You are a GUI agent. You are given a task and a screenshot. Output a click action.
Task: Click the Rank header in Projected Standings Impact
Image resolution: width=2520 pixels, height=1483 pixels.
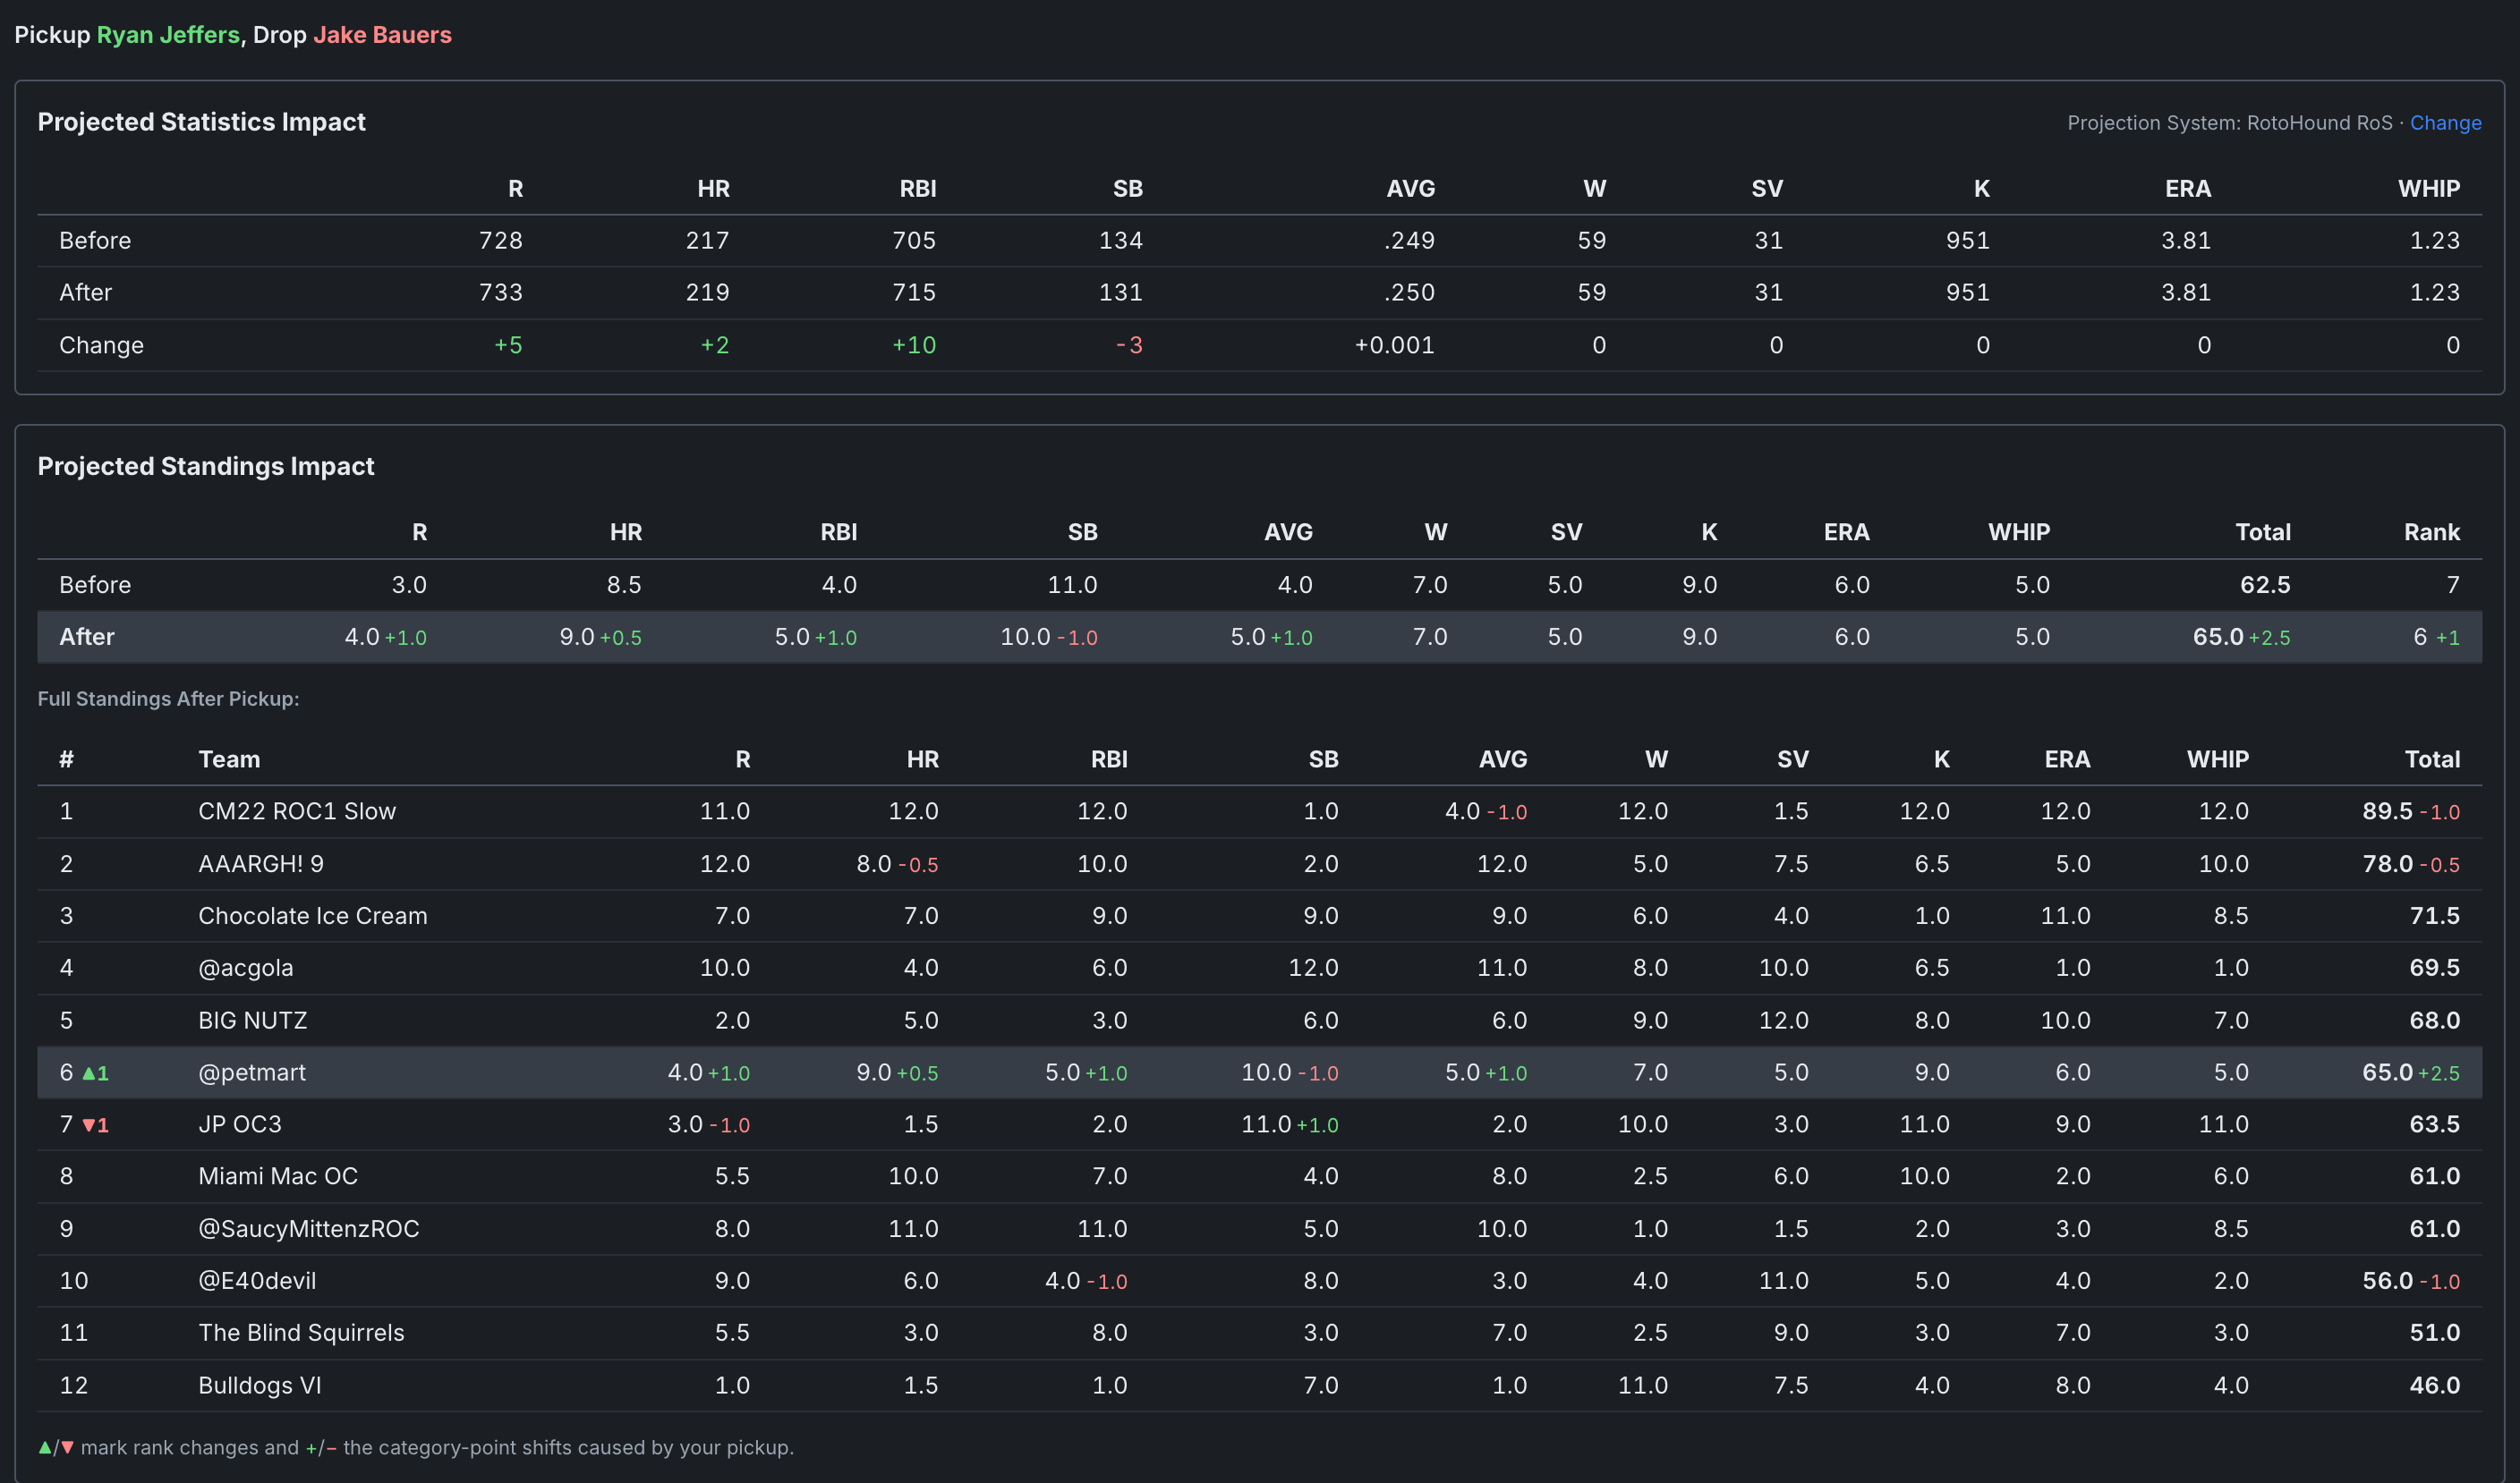pyautogui.click(x=2432, y=532)
